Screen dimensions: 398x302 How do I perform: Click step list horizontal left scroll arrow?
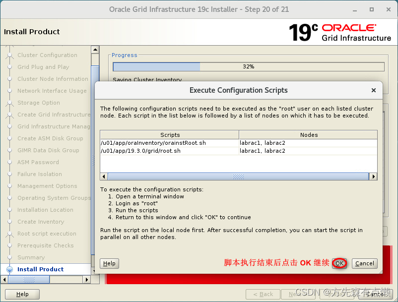(x=4, y=280)
